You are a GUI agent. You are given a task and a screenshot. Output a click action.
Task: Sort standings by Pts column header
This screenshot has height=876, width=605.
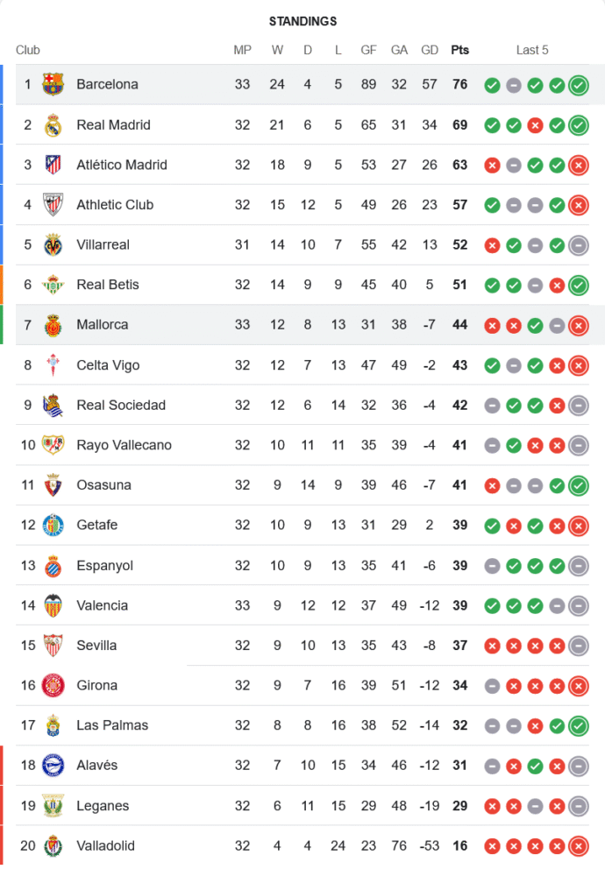[459, 50]
